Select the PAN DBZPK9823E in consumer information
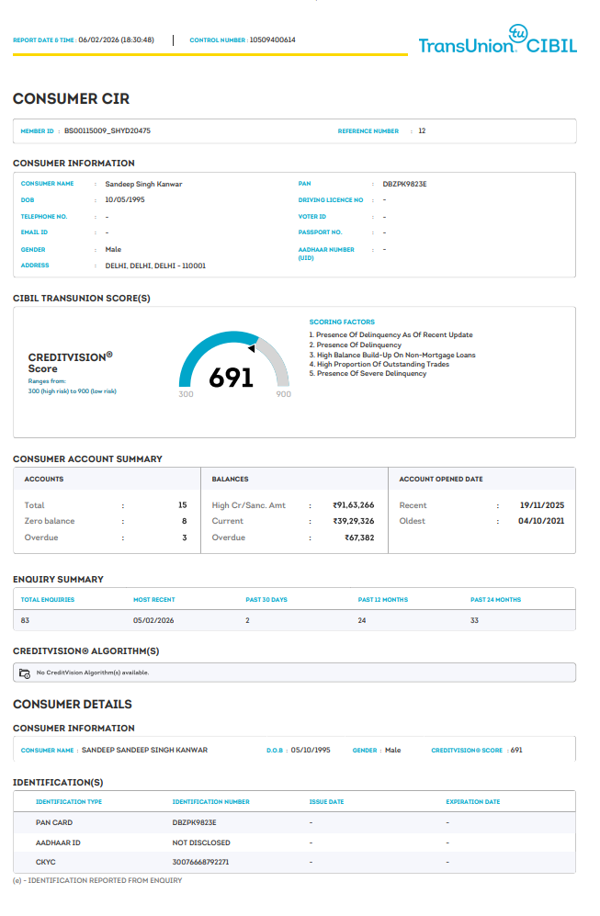 coord(405,184)
